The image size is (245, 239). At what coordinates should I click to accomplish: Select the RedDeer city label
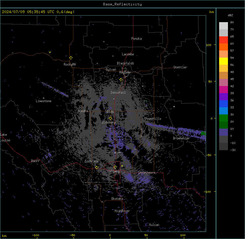[x=125, y=72]
